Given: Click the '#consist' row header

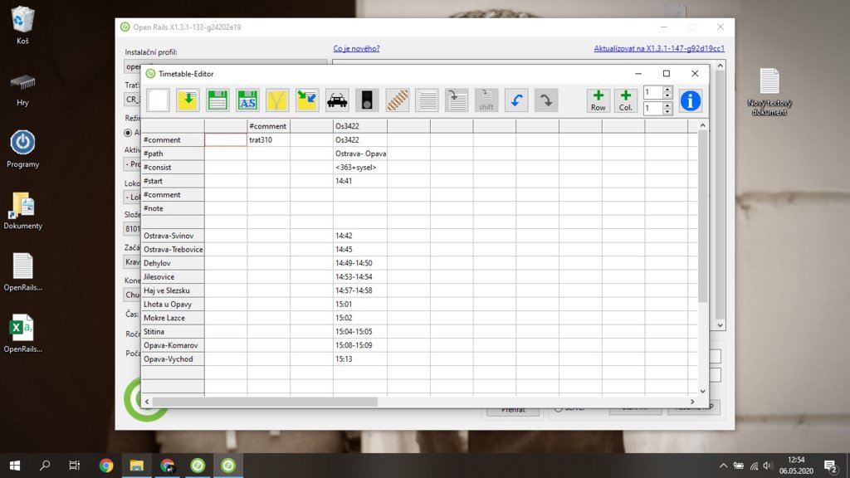Looking at the screenshot, I should 173,168.
